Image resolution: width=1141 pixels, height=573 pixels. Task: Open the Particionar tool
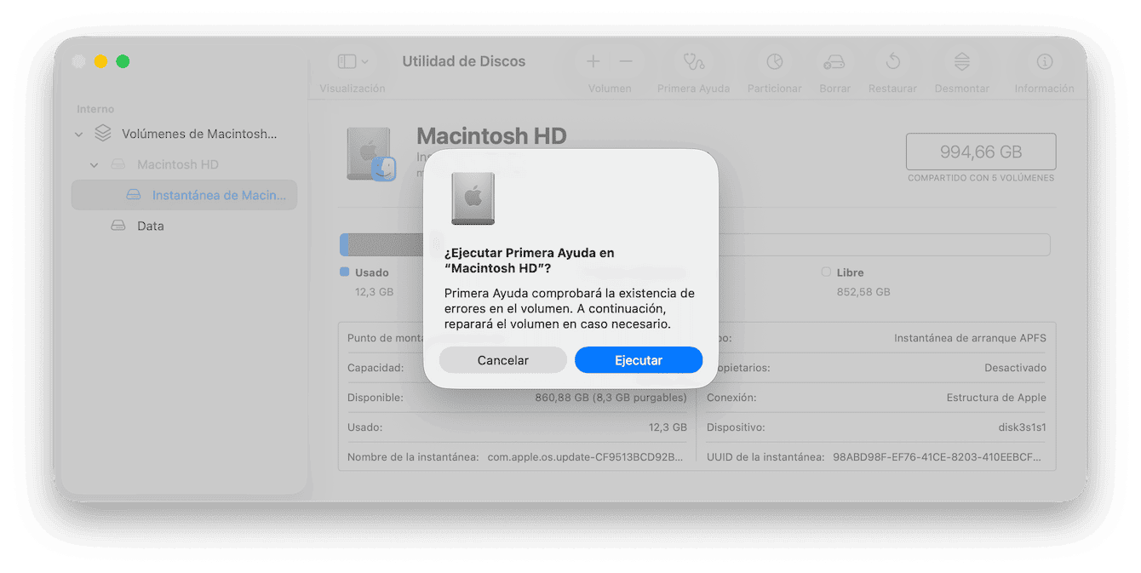[x=774, y=62]
